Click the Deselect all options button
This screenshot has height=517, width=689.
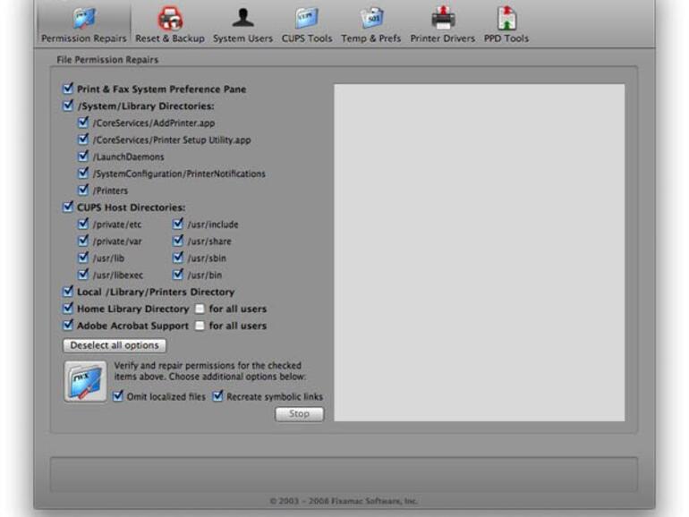pyautogui.click(x=115, y=345)
